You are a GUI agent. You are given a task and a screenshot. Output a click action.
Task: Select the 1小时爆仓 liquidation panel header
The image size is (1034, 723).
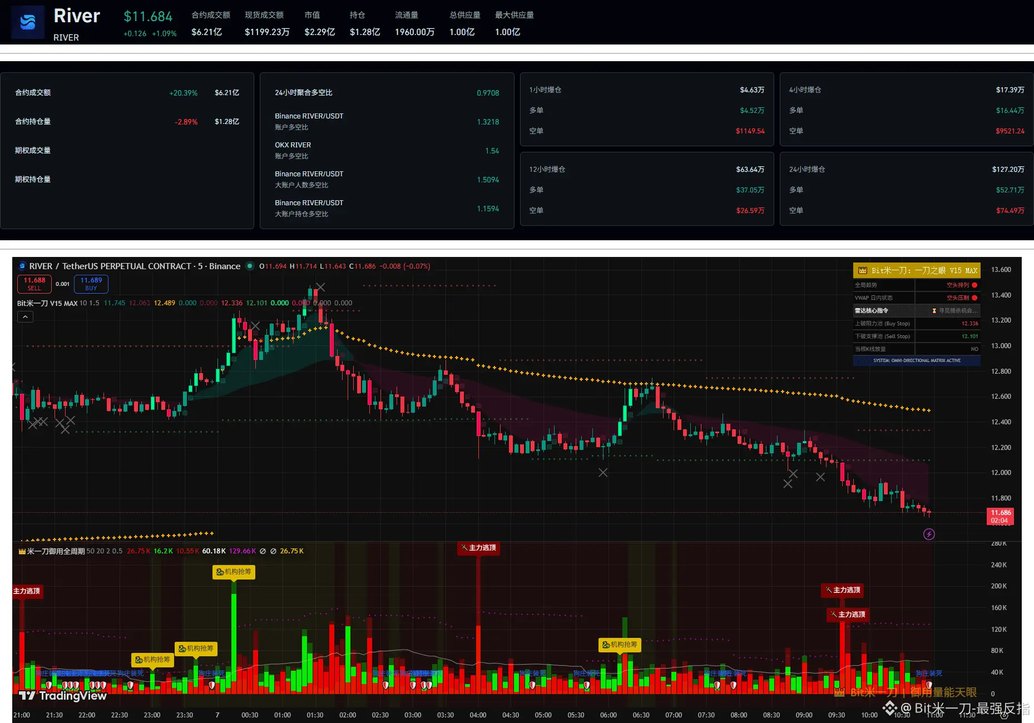coord(545,90)
